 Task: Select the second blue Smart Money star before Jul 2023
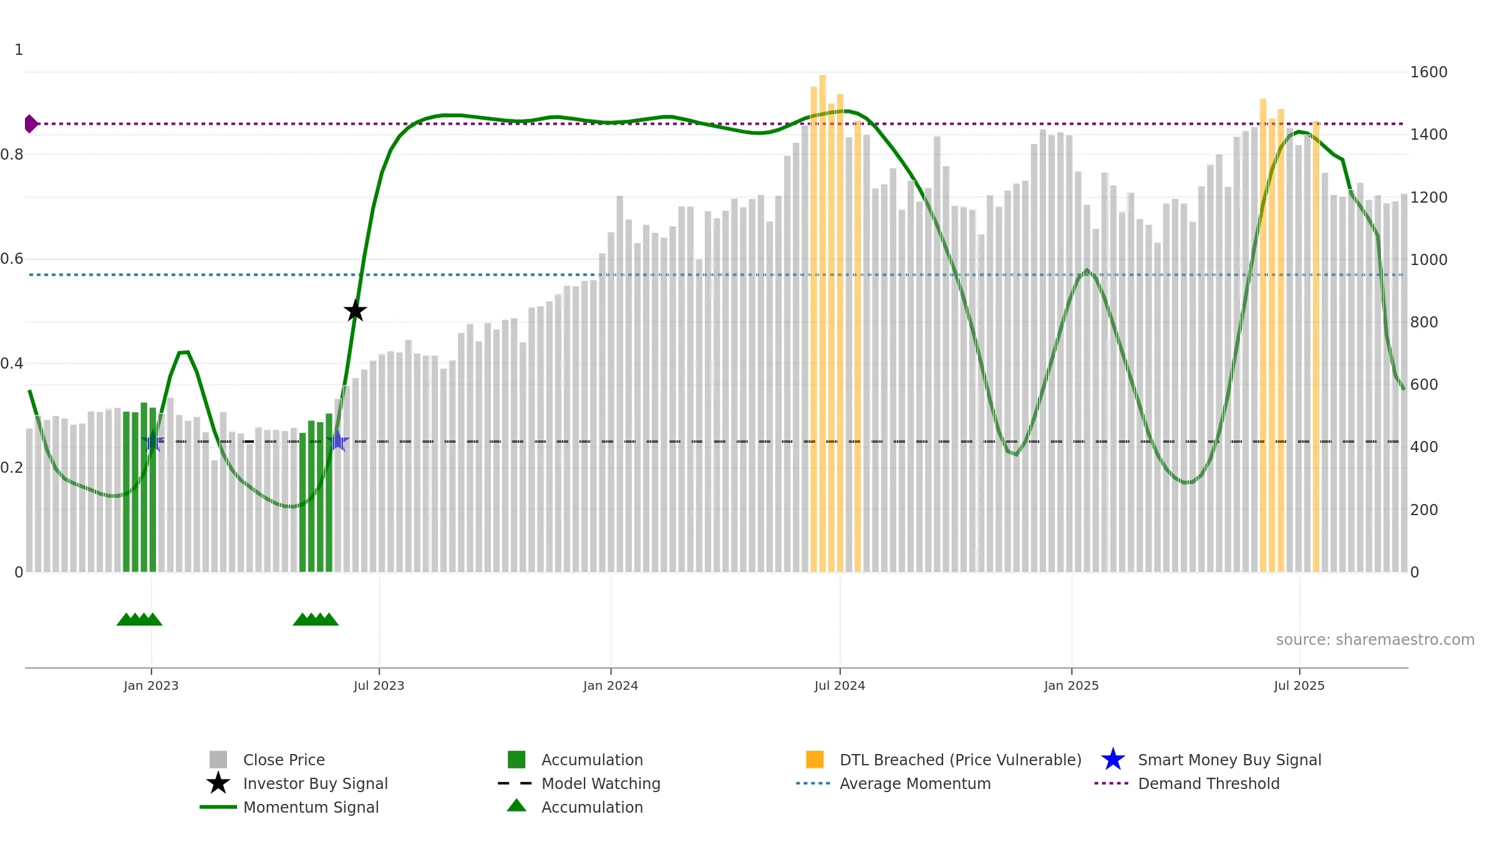(337, 441)
